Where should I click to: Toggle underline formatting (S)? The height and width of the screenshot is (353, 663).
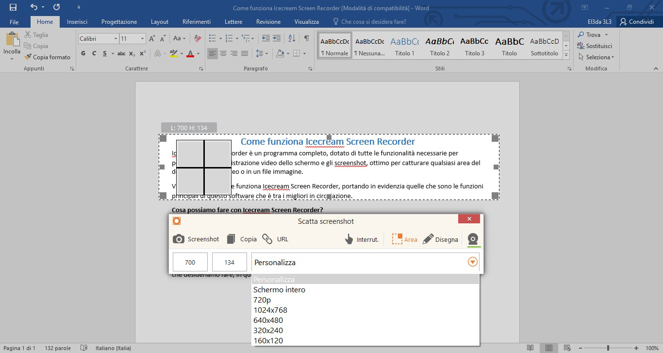(105, 53)
